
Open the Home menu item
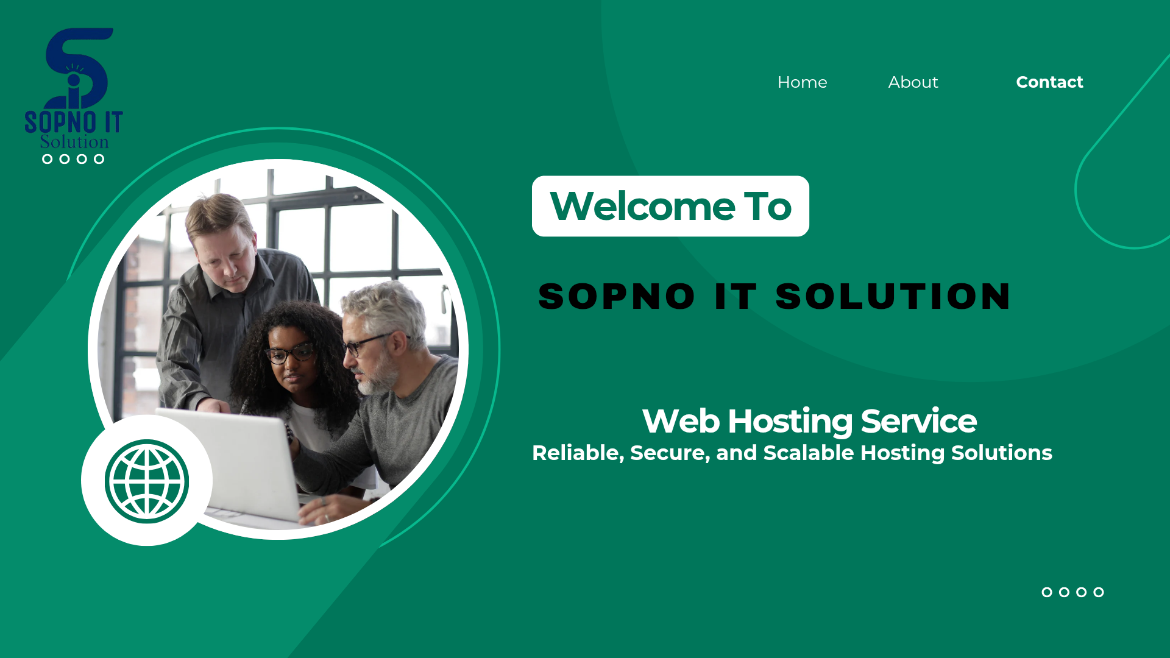click(x=802, y=82)
